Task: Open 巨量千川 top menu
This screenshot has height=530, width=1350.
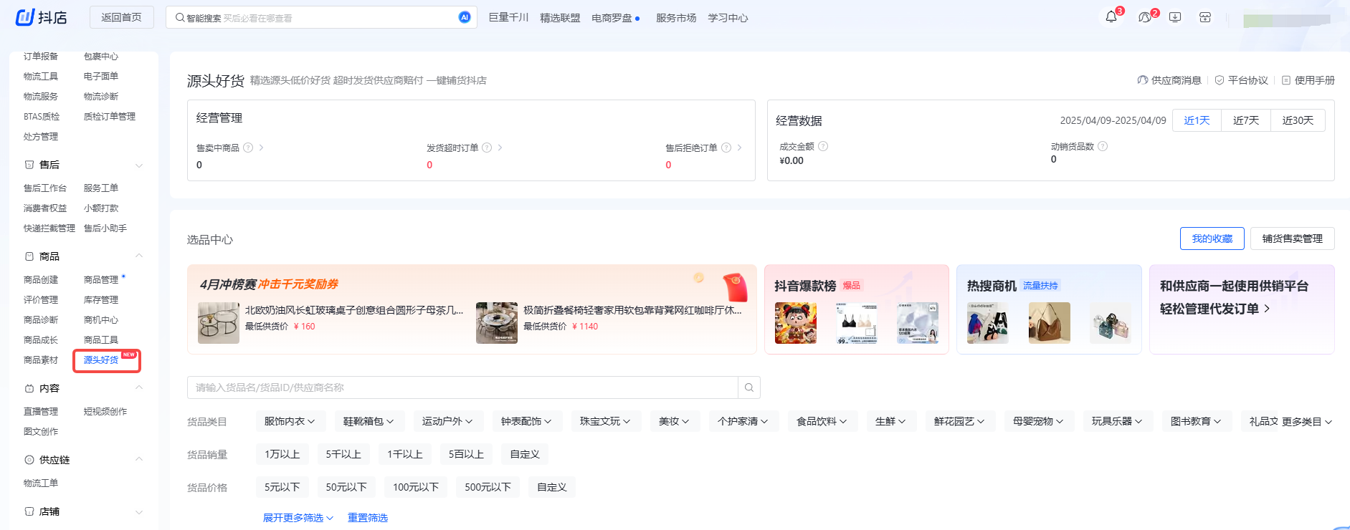Action: point(508,18)
